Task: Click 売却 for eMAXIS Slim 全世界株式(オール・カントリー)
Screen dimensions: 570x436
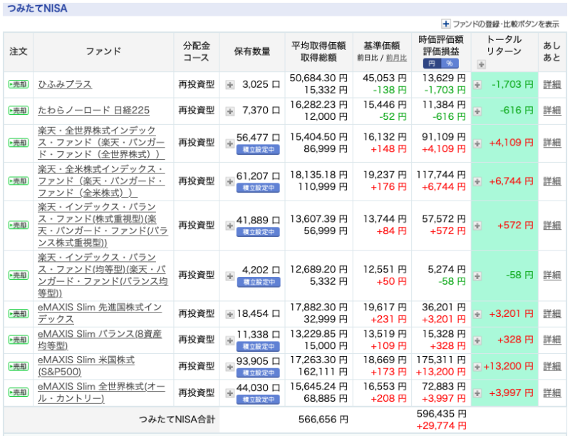Action: tap(19, 392)
